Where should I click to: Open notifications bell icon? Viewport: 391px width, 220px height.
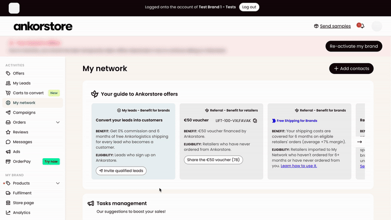click(x=362, y=26)
